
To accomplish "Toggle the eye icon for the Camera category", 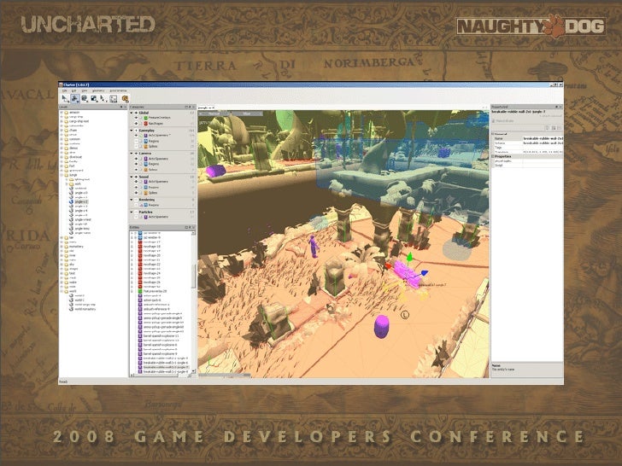I will click(x=136, y=154).
